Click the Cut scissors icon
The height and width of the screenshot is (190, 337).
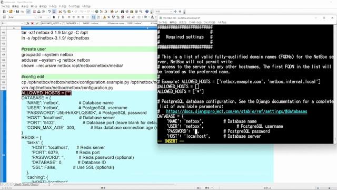coord(60,12)
